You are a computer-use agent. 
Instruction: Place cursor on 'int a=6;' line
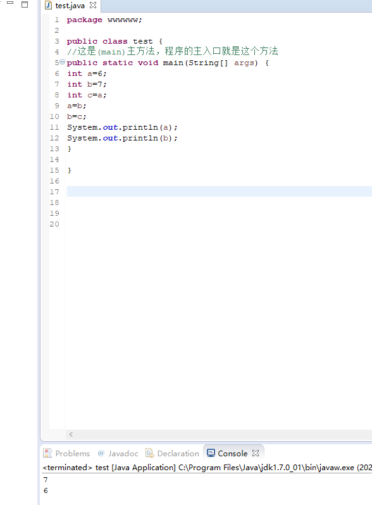coord(87,73)
